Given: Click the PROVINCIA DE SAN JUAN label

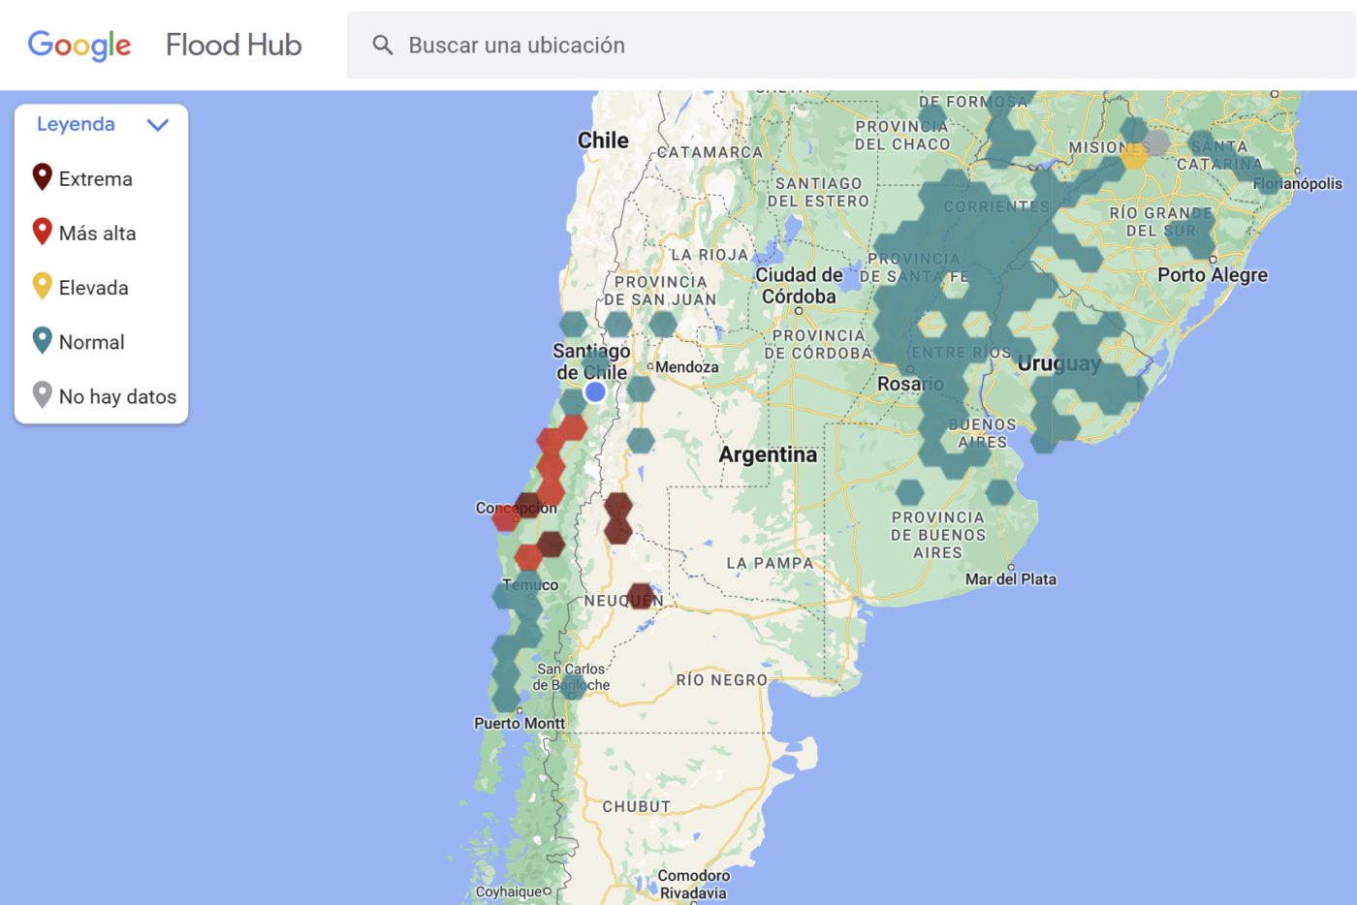Looking at the screenshot, I should [661, 291].
